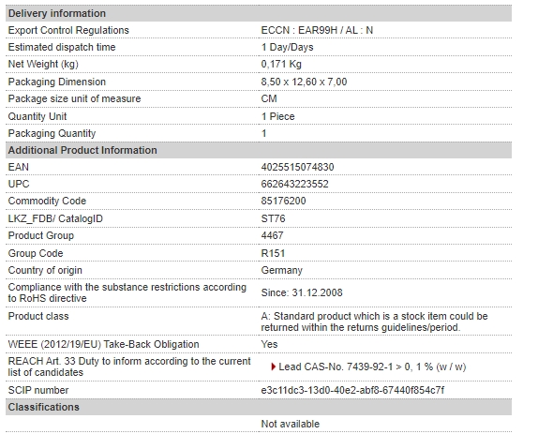Click the EAN label

tap(19, 167)
